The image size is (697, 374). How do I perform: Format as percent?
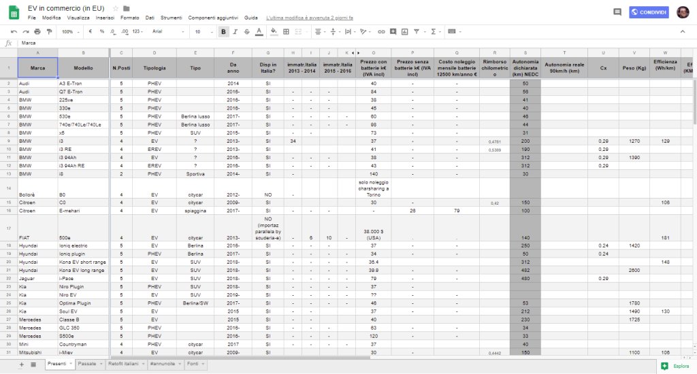click(x=102, y=31)
